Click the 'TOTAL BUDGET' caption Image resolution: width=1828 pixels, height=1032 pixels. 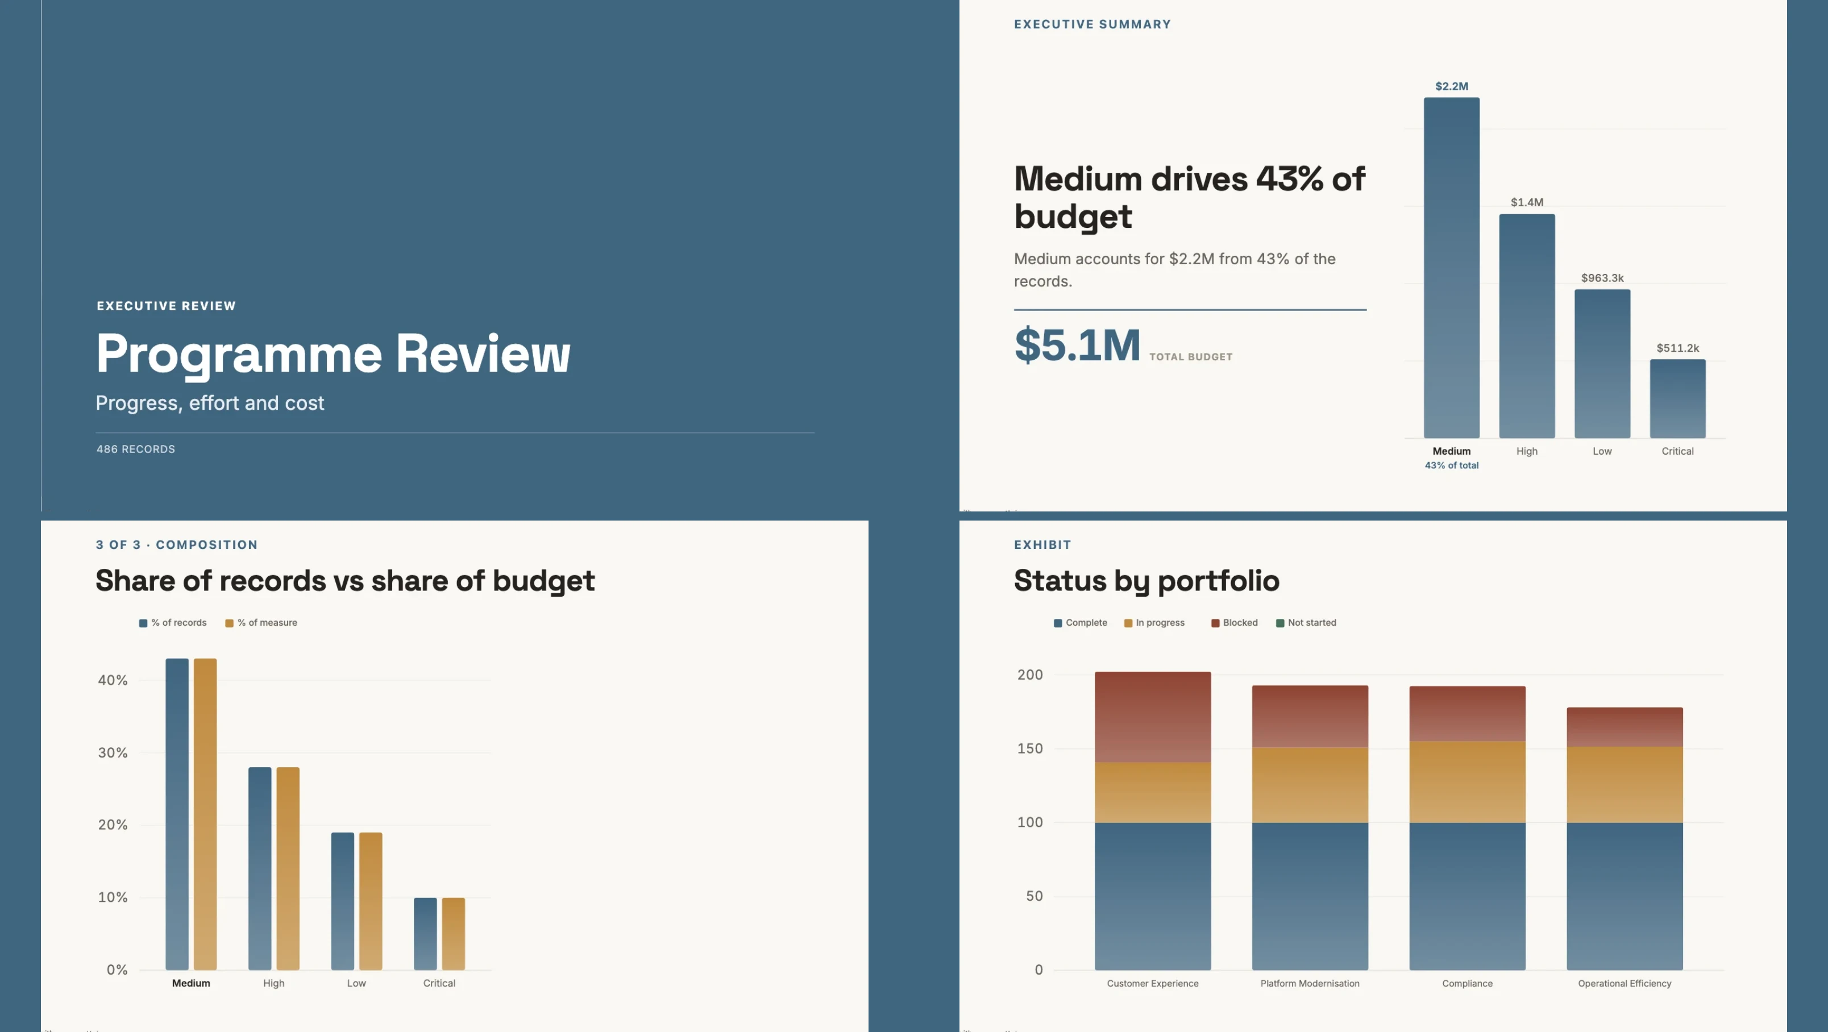tap(1191, 357)
